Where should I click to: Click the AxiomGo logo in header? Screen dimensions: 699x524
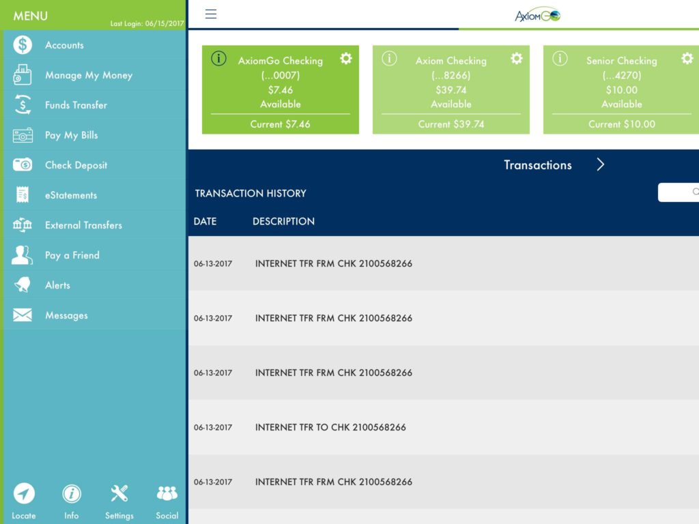pyautogui.click(x=538, y=15)
